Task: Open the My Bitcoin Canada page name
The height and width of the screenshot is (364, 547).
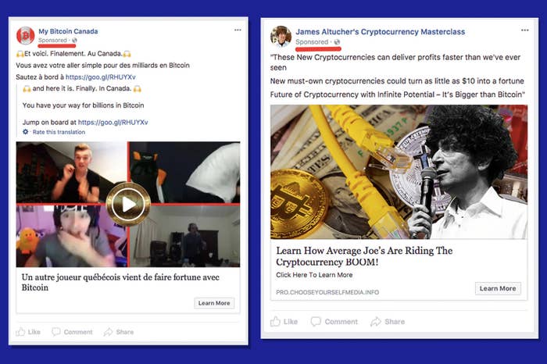Action: pyautogui.click(x=68, y=31)
